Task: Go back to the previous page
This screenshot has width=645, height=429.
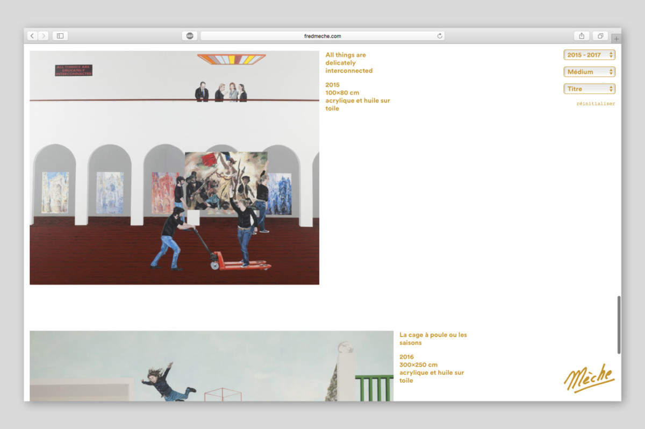Action: click(32, 36)
